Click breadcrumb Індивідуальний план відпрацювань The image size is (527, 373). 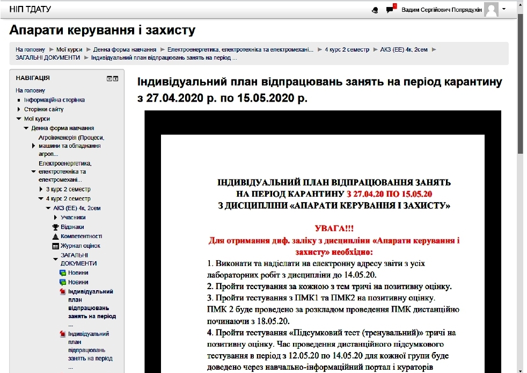(164, 58)
